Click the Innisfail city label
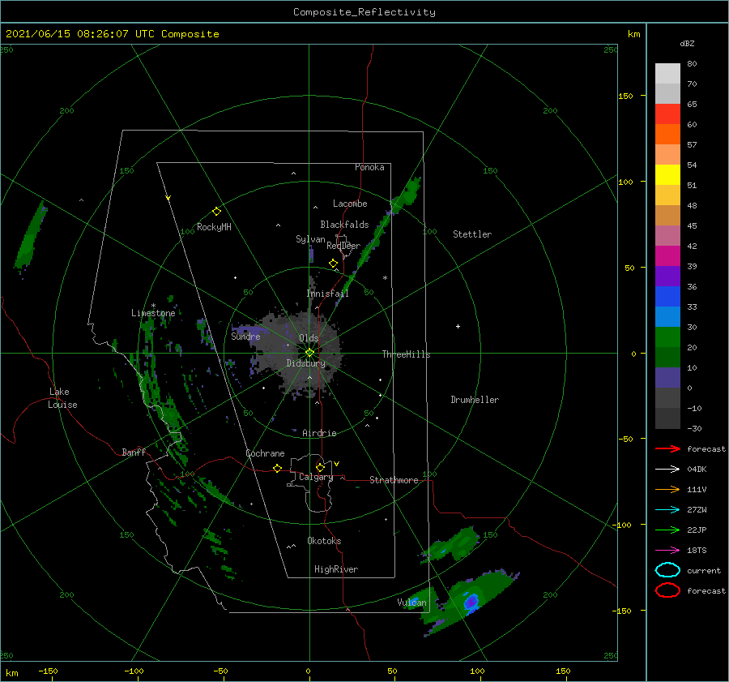 coord(327,294)
